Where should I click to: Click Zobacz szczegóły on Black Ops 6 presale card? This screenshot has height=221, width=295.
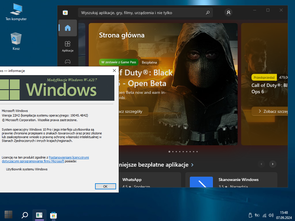(x=271, y=111)
